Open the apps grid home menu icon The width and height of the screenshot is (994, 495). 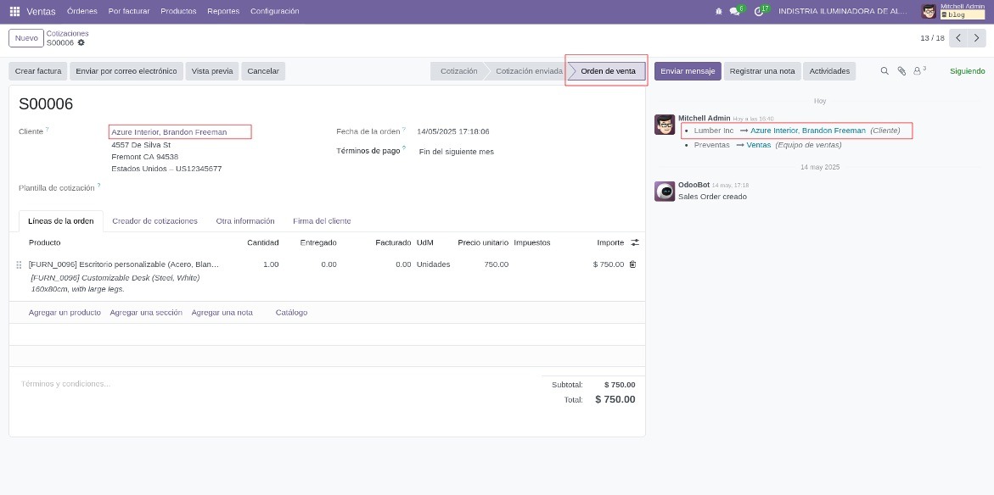click(x=14, y=11)
